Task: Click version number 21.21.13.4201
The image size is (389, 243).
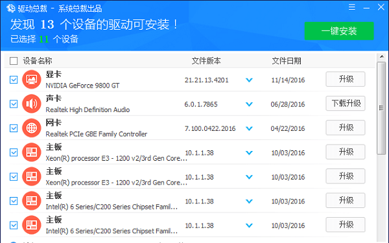Action: coord(206,80)
